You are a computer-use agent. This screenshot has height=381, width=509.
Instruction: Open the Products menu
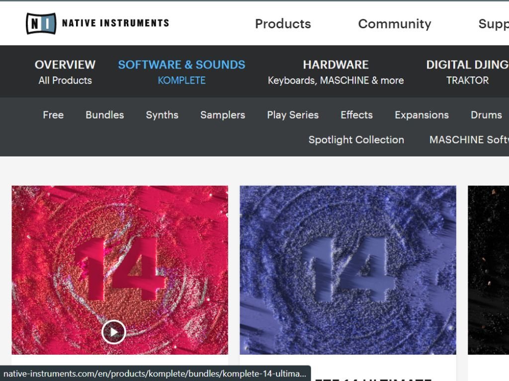click(x=283, y=24)
